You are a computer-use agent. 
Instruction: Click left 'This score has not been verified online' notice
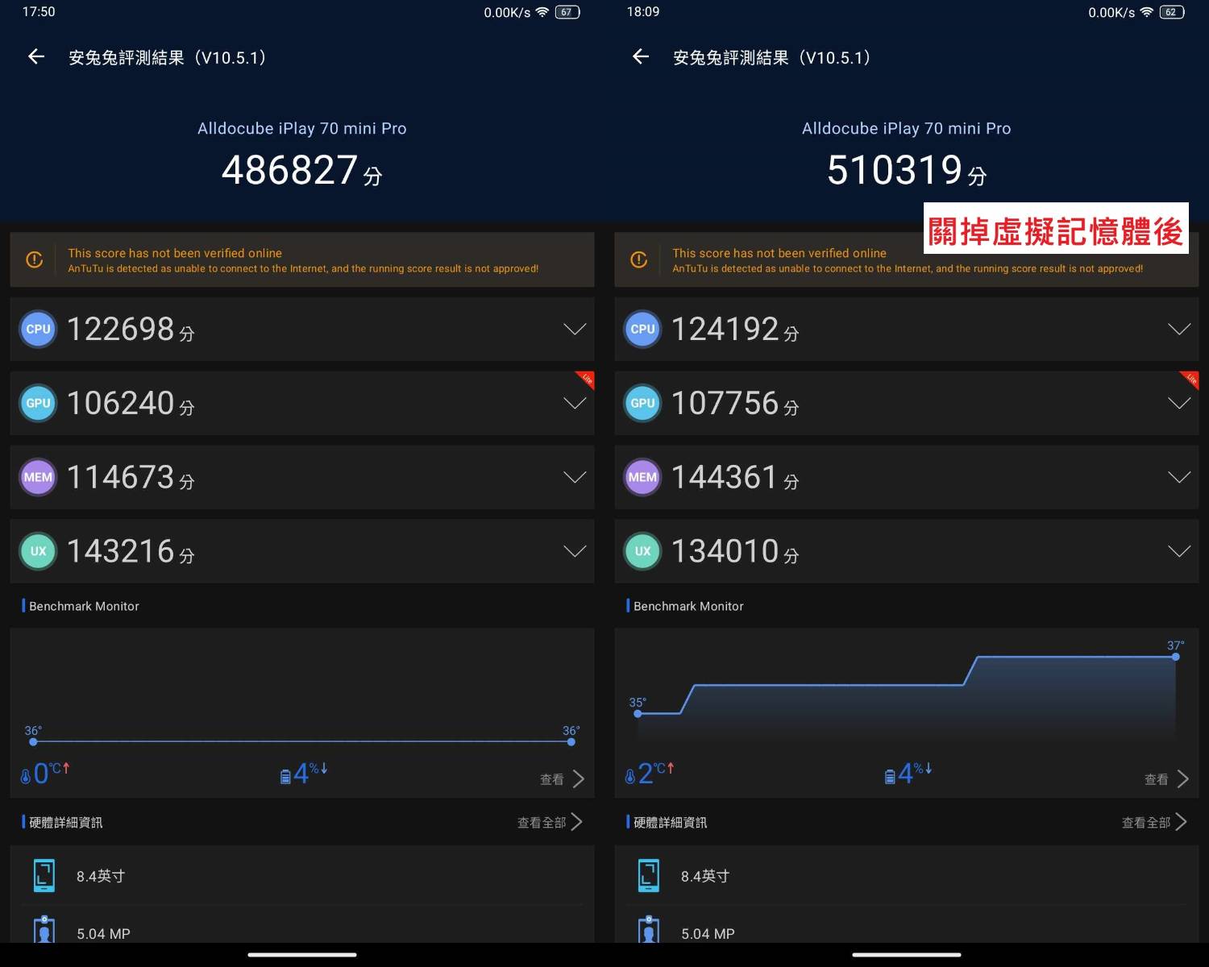[302, 259]
